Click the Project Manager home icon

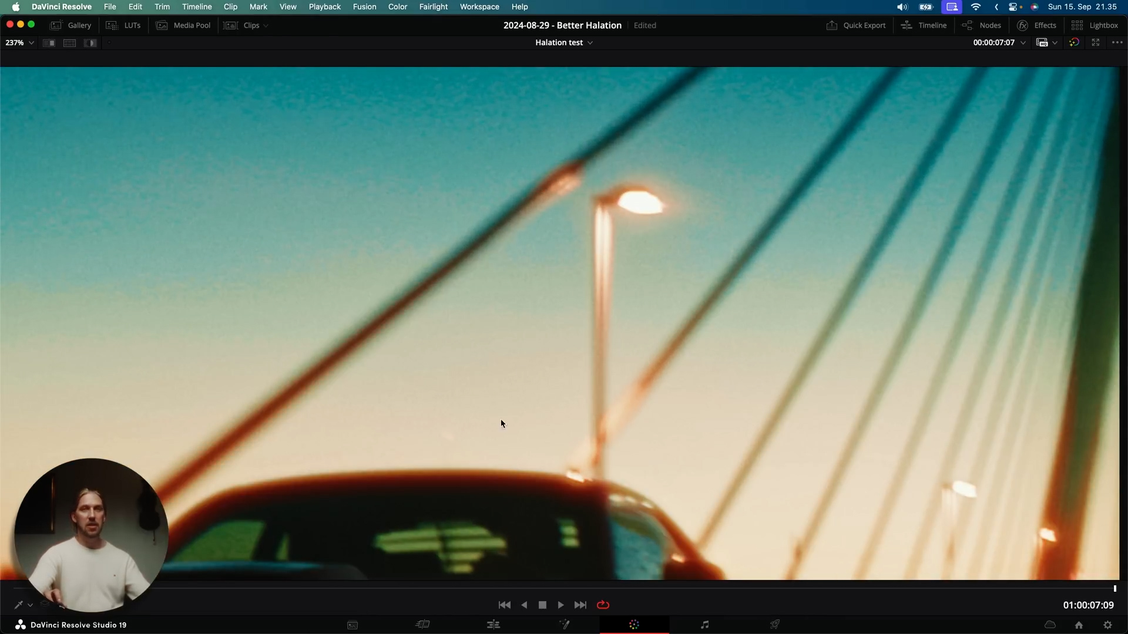pos(1079,625)
